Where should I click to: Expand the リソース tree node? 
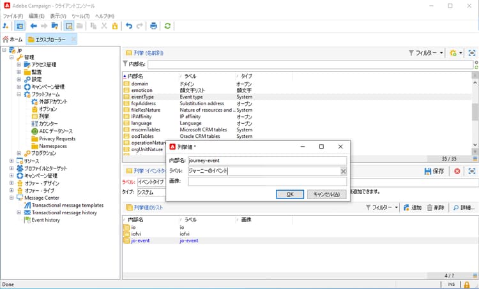coord(11,161)
